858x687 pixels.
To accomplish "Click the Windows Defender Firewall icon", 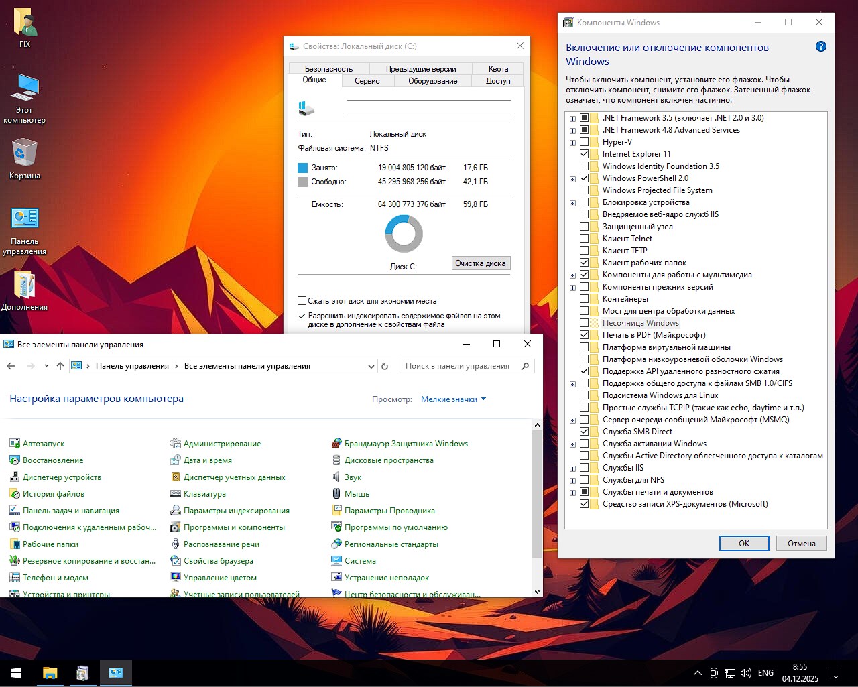I will point(336,444).
